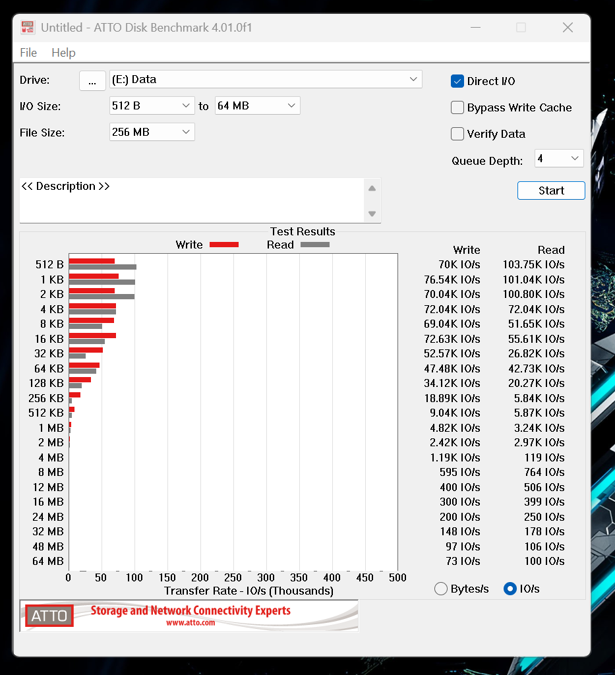Click the ATTO logo in the banner
This screenshot has height=675, width=615.
[x=49, y=616]
